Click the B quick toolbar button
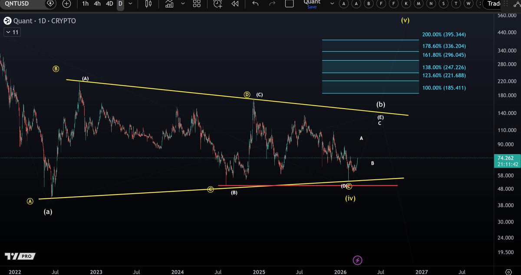 tap(369, 3)
